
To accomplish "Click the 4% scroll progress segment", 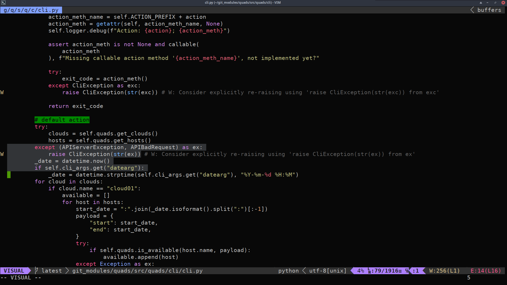I will tap(360, 271).
